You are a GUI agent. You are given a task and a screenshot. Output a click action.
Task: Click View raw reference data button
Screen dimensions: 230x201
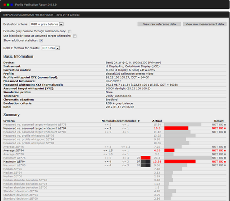coord(159,24)
